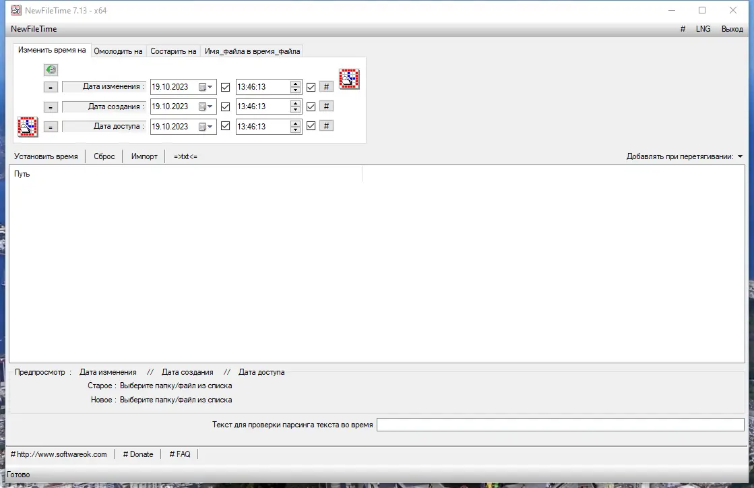Click time spinner of Дата создания
The width and height of the screenshot is (754, 488).
296,106
